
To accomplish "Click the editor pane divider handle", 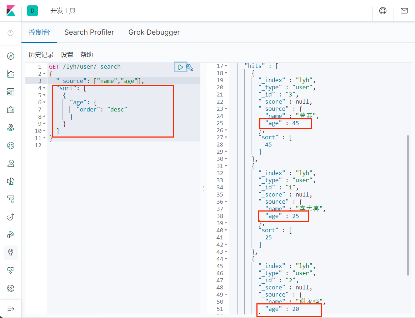I will point(204,188).
